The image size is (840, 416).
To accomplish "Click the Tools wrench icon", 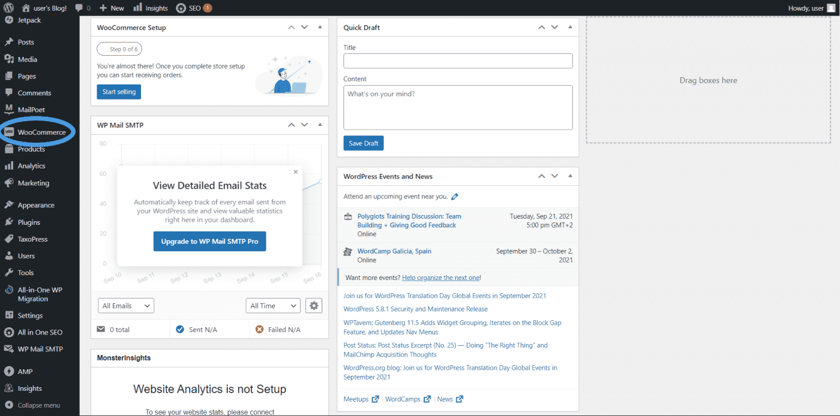I will (x=8, y=272).
